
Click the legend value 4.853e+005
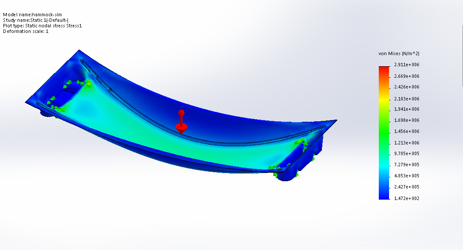pyautogui.click(x=407, y=176)
